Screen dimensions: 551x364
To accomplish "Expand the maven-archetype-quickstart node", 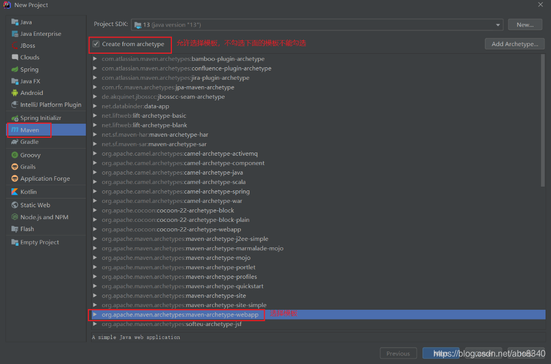I will 95,286.
